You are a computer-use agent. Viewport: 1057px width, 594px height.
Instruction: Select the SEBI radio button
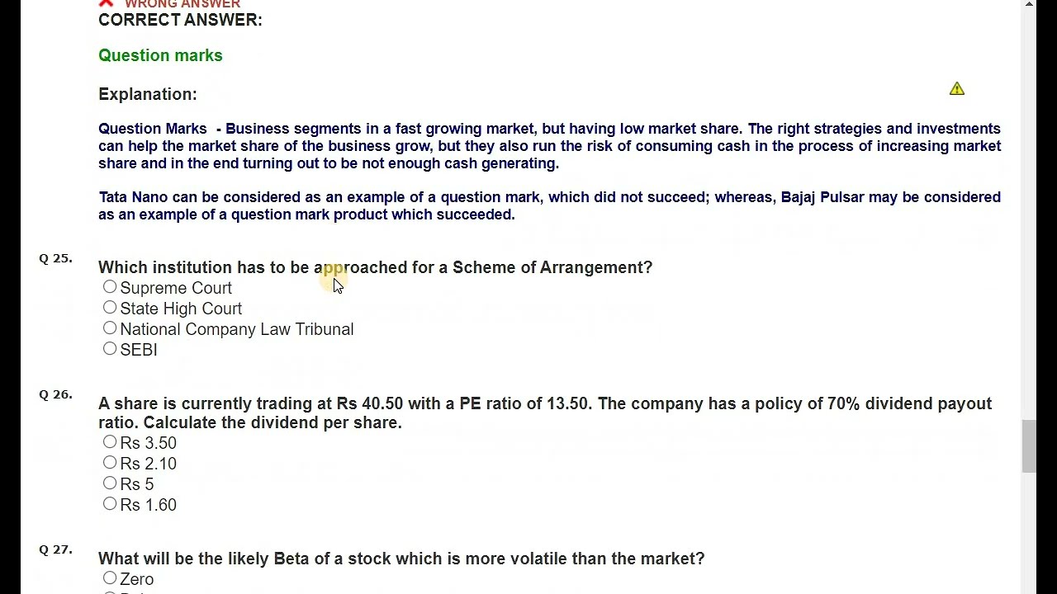point(110,349)
